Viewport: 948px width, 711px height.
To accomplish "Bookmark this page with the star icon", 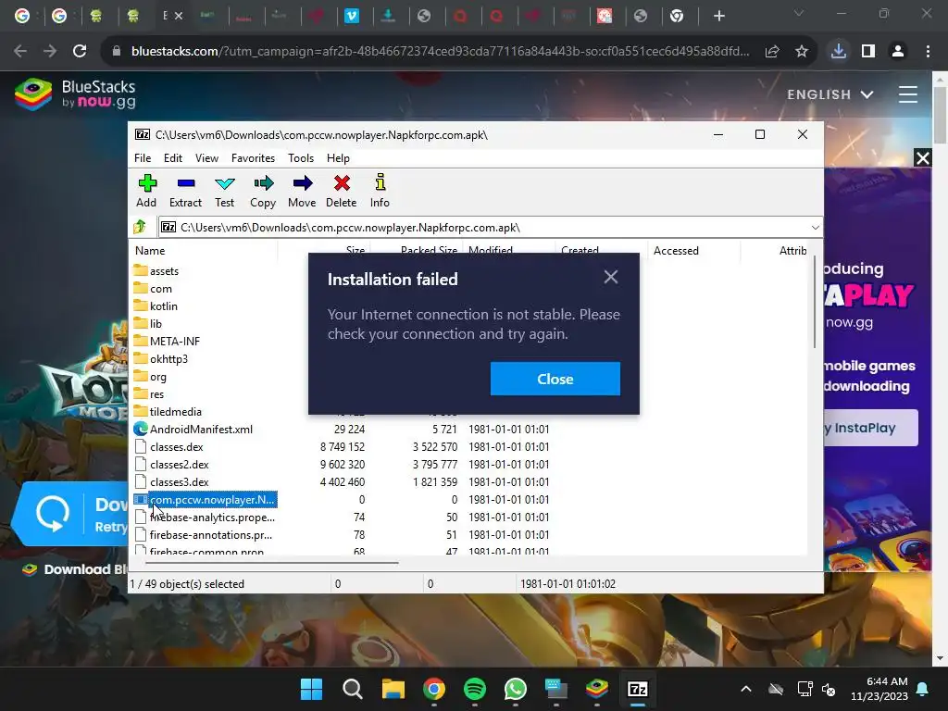I will click(x=802, y=52).
